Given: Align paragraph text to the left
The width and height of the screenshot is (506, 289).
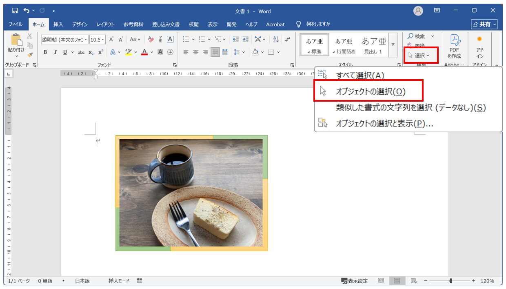Looking at the screenshot, I should 186,52.
